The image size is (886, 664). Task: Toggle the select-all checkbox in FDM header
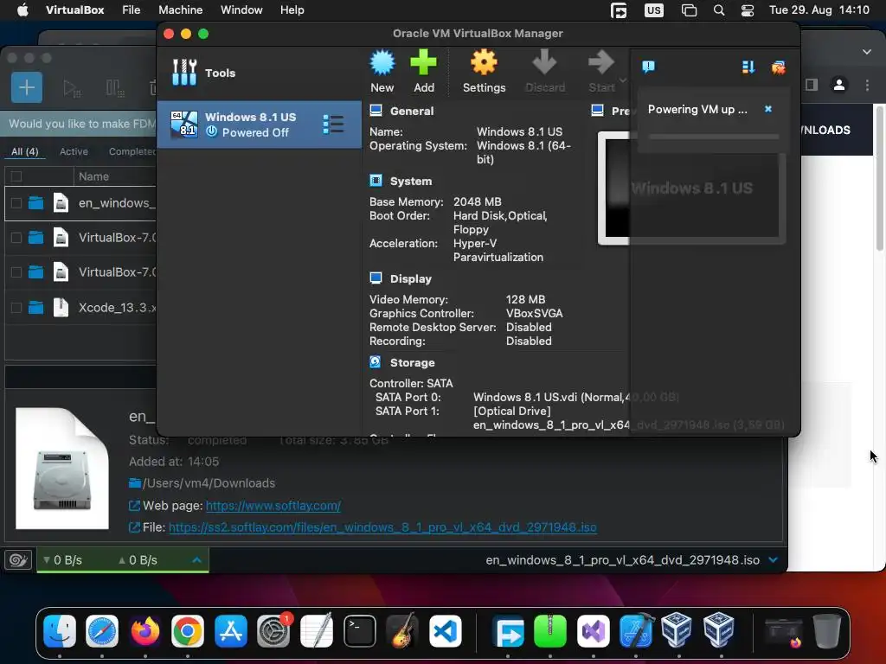pos(16,176)
